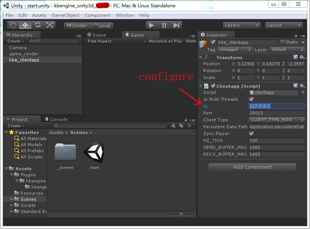The image size is (310, 229).
Task: Select the Move (translate) tool
Action: [x=25, y=25]
